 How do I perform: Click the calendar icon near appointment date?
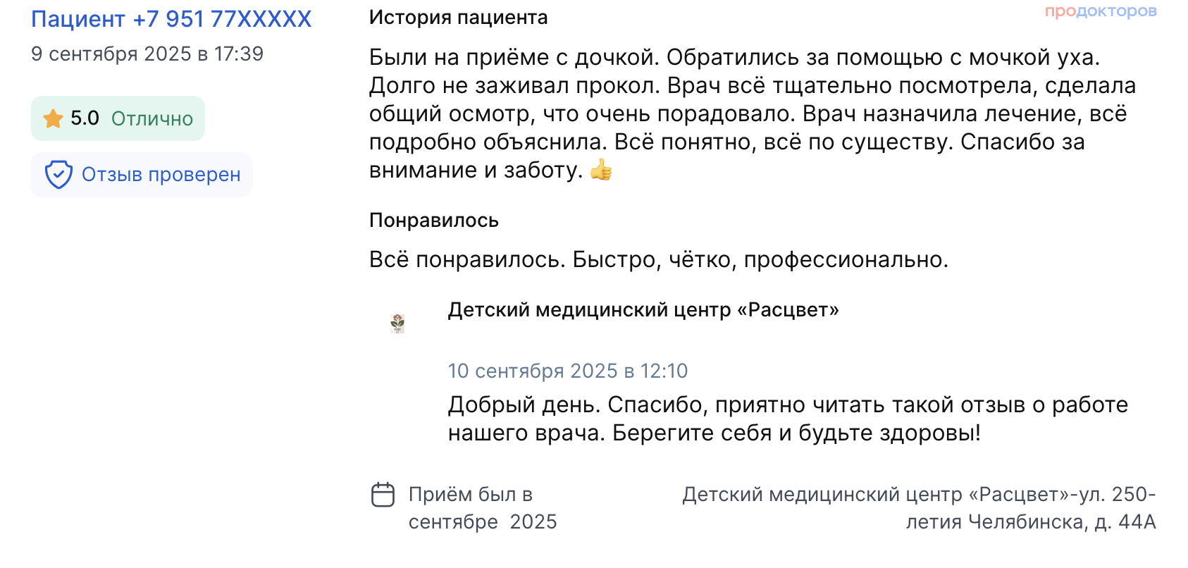(x=383, y=495)
